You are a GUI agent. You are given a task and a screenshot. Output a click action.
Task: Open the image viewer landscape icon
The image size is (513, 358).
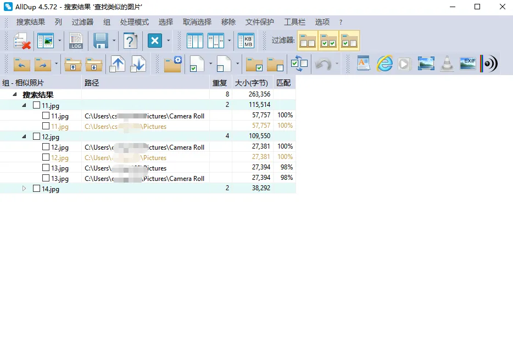pos(426,64)
